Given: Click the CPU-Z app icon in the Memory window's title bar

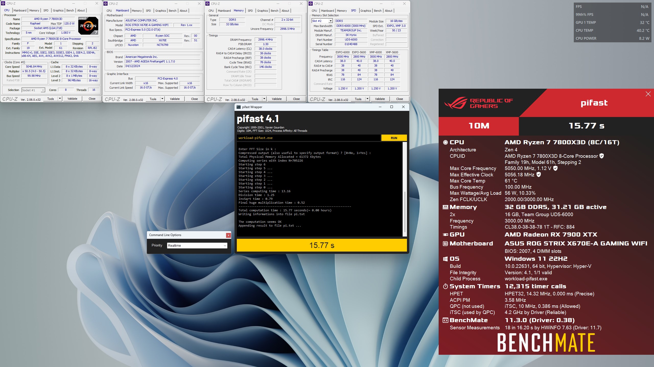Looking at the screenshot, I should pyautogui.click(x=208, y=4).
